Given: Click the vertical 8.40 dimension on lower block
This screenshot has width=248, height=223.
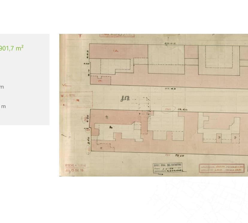Looking at the screenshot, I should click(89, 141).
